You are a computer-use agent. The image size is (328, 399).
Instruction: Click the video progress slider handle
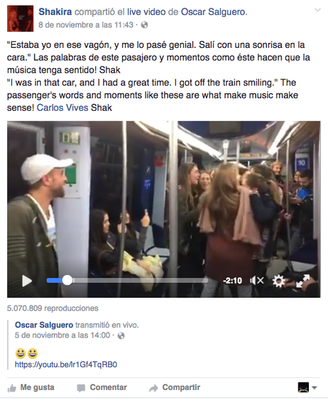pyautogui.click(x=67, y=280)
